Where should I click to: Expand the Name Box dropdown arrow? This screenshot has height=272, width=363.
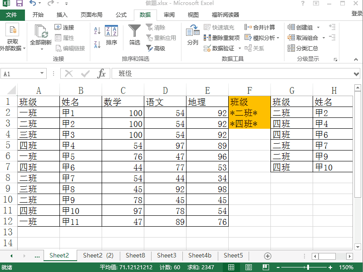click(x=42, y=73)
